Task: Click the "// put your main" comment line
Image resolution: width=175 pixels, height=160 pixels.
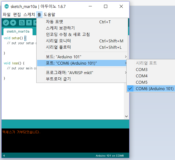Action: [22, 68]
